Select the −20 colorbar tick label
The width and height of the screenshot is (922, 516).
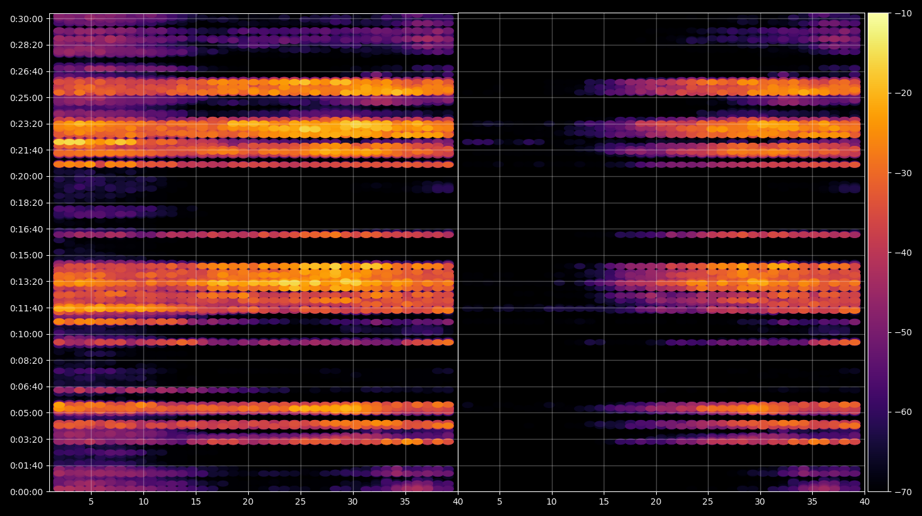903,93
